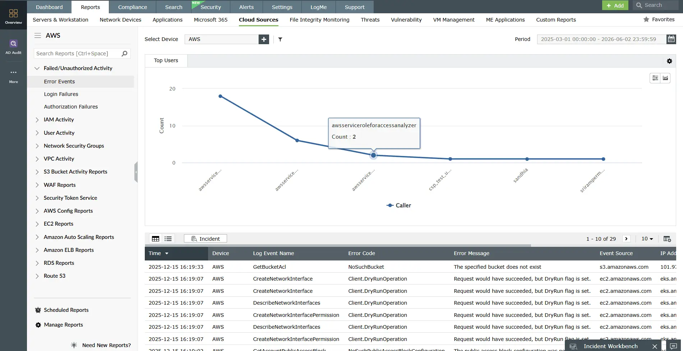Expand S3 Bucket Activity Reports

click(37, 172)
